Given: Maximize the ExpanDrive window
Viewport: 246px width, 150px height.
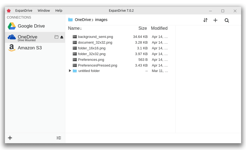Looking at the screenshot, I should pos(222,11).
